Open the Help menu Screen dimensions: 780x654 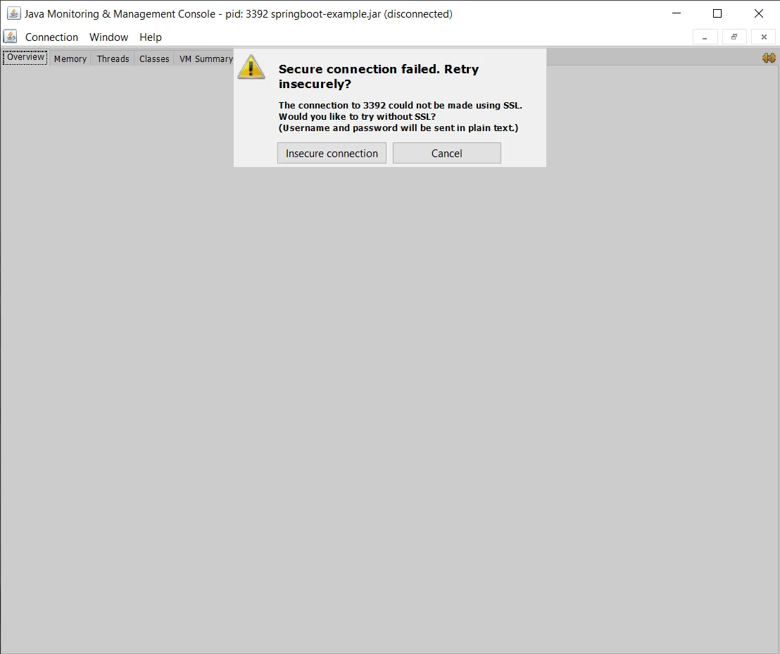[150, 37]
